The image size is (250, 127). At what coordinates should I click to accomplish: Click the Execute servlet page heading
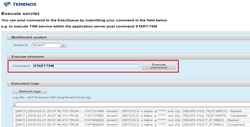point(20,14)
